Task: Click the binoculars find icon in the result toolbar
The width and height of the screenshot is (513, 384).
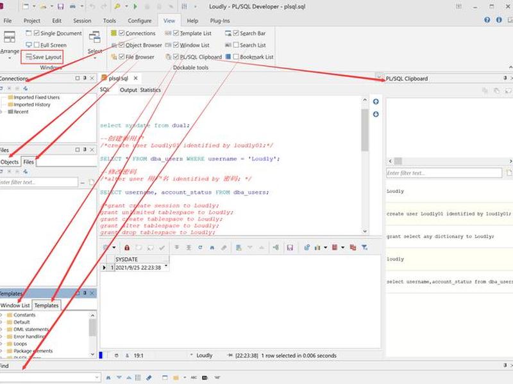Action: pyautogui.click(x=212, y=248)
